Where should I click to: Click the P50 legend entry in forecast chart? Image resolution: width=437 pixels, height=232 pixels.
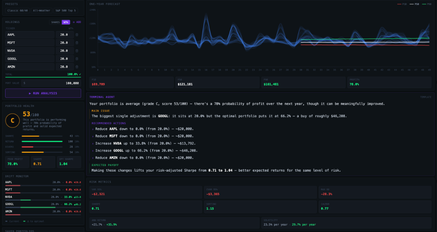point(414,4)
